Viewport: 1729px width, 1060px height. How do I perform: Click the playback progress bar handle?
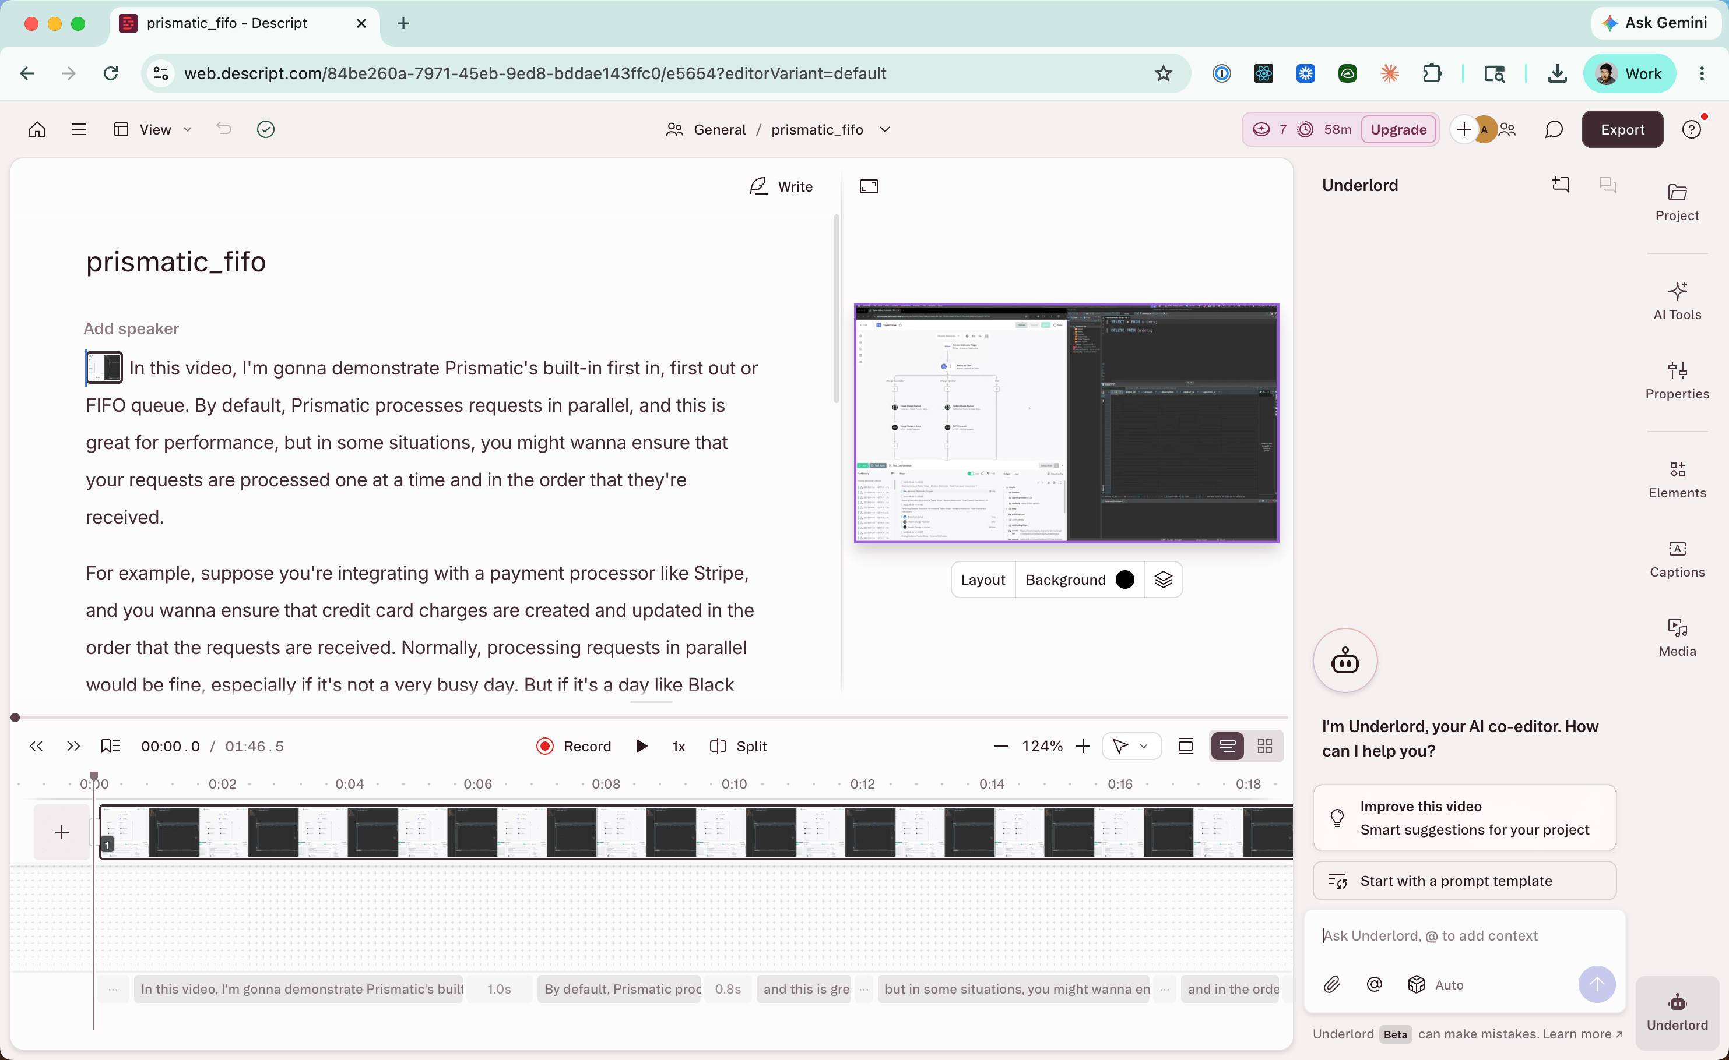point(15,717)
